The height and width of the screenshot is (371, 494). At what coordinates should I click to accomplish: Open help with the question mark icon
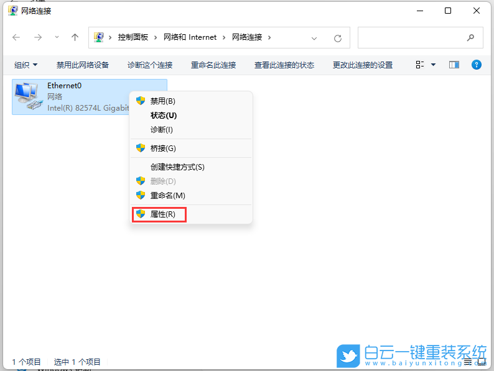coord(477,65)
